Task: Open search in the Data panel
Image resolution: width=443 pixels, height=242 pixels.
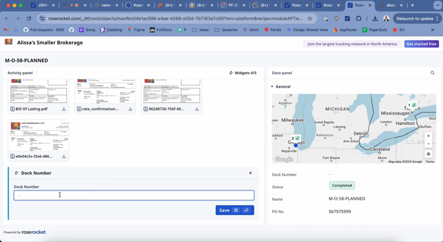Action: pyautogui.click(x=432, y=73)
